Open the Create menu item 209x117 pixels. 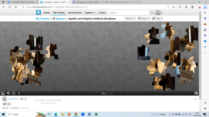[x=102, y=12]
